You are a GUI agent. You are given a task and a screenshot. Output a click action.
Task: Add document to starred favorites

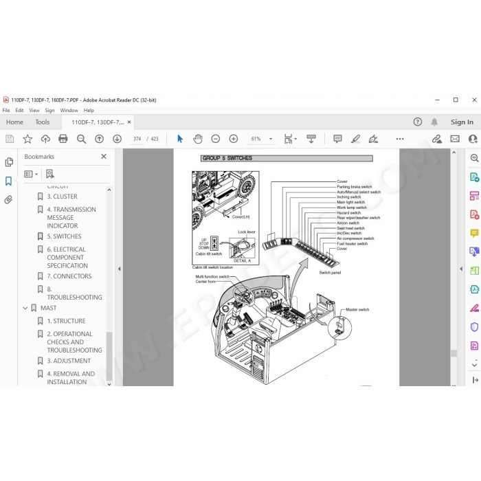(x=27, y=139)
